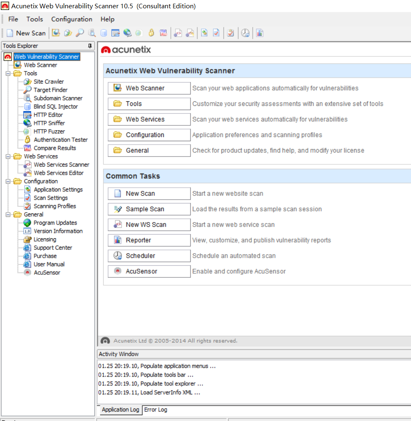Open Compare Results from the toolbar icon
The width and height of the screenshot is (411, 421).
tap(163, 33)
